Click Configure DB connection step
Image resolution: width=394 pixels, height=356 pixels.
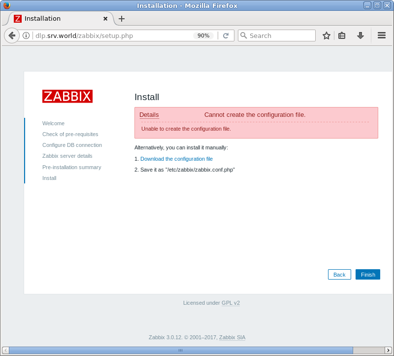click(72, 145)
